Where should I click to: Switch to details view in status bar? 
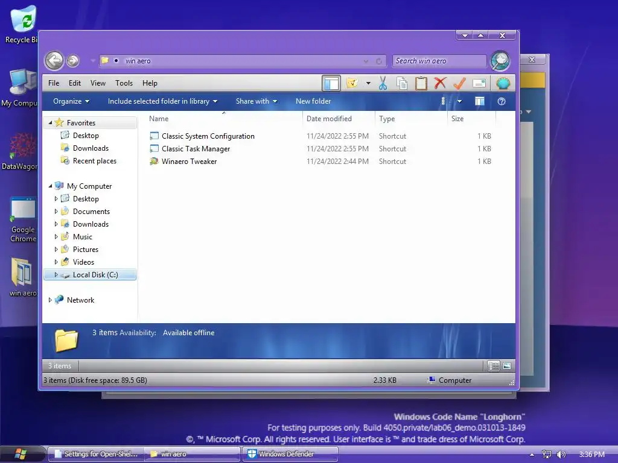click(x=494, y=366)
